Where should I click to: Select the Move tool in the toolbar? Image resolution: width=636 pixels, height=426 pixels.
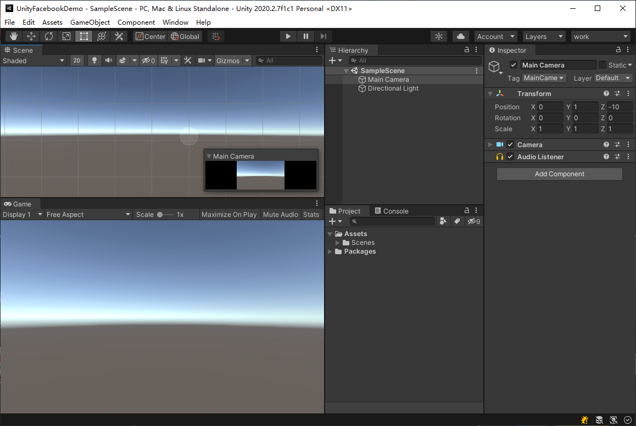[x=31, y=36]
